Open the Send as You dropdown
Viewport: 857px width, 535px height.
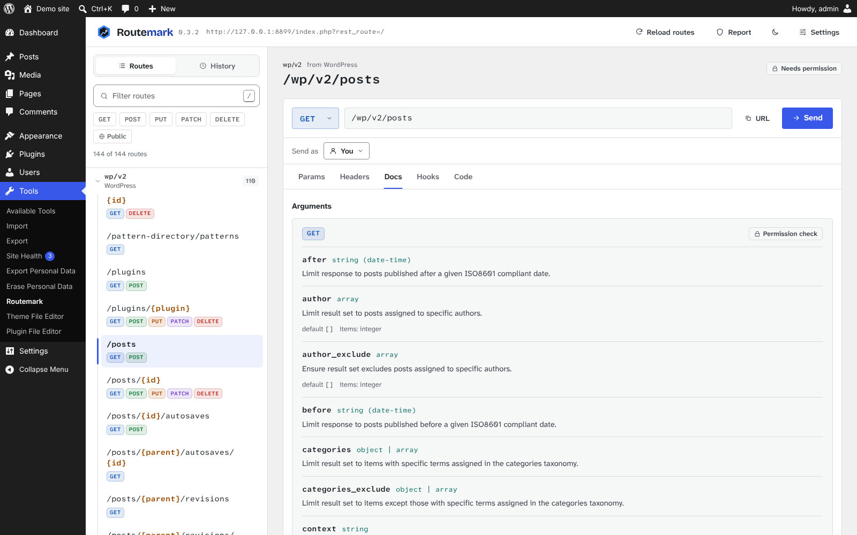point(347,151)
